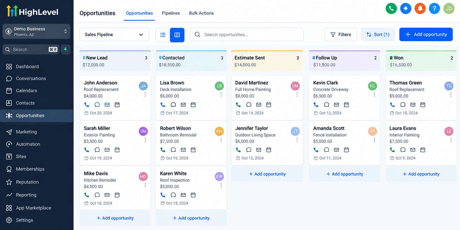Email David Martinez via envelope icon
The image size is (460, 230).
(x=259, y=105)
